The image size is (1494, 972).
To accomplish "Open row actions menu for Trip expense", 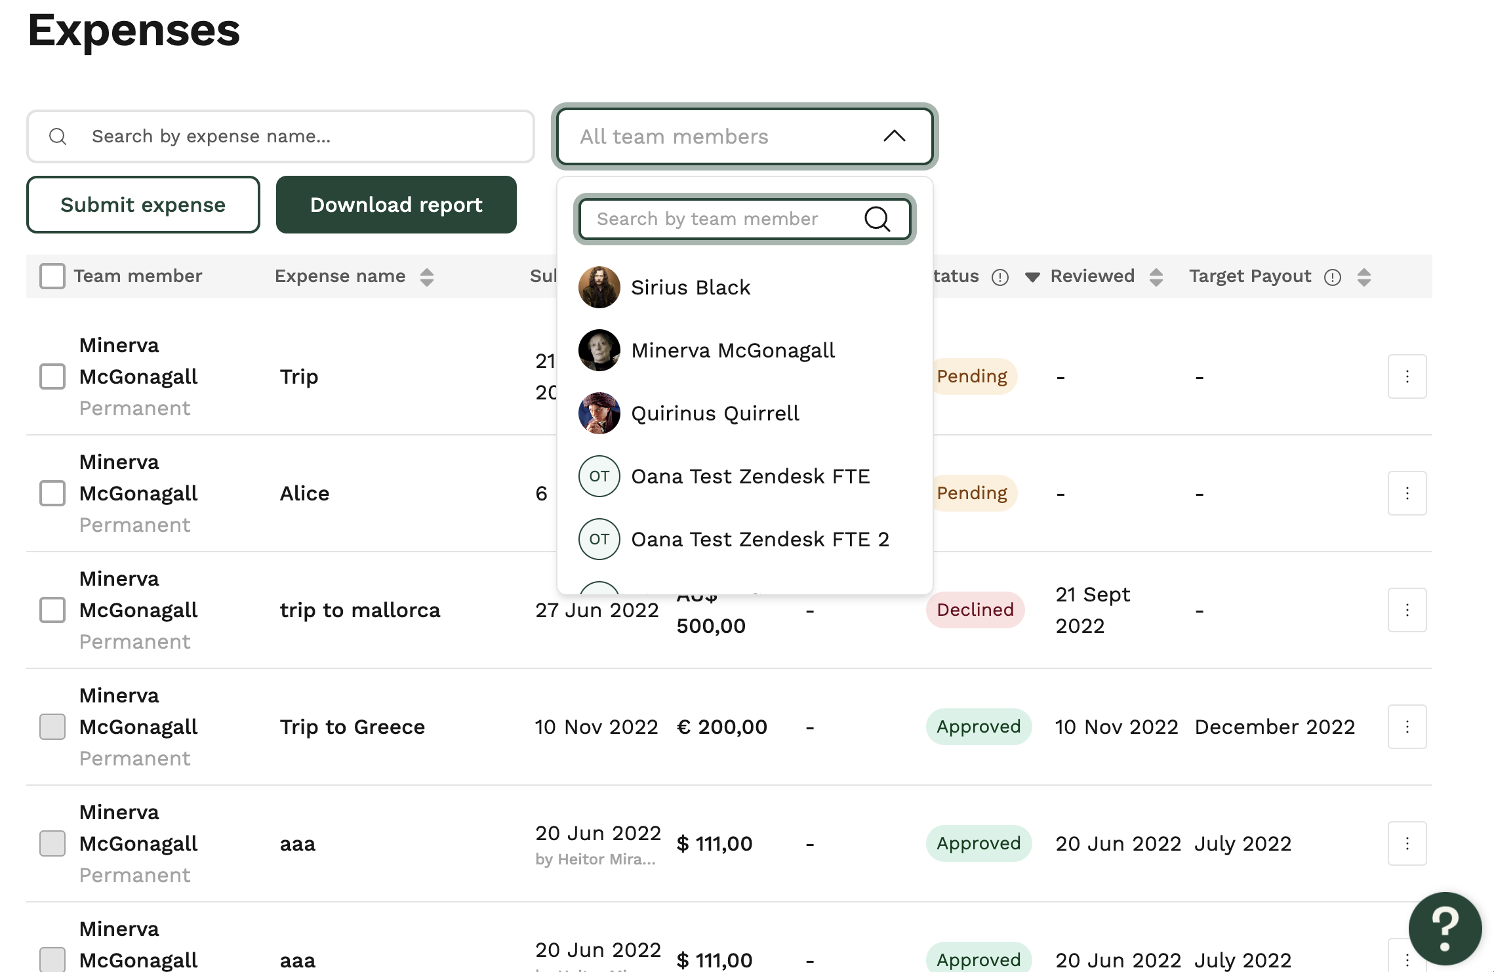I will [1407, 376].
